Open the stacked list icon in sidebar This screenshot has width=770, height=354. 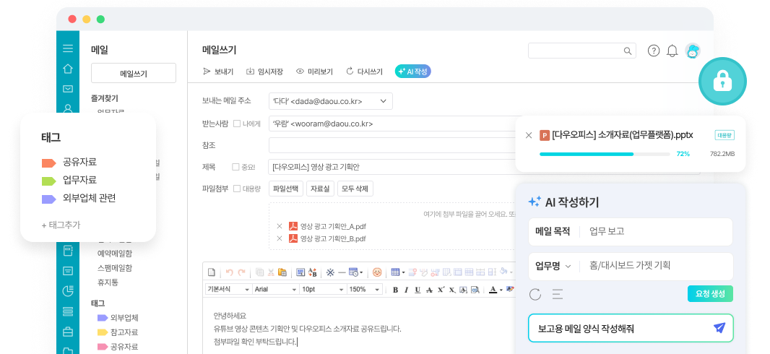pos(68,311)
